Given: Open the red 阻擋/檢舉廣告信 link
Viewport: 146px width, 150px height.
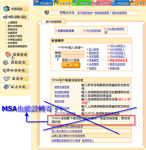Looking at the screenshot, I should [x=118, y=60].
